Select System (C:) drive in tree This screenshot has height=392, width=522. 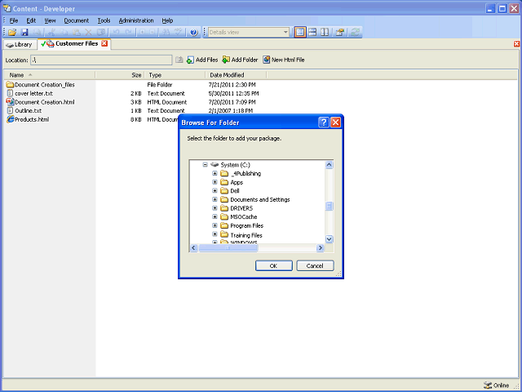point(235,165)
